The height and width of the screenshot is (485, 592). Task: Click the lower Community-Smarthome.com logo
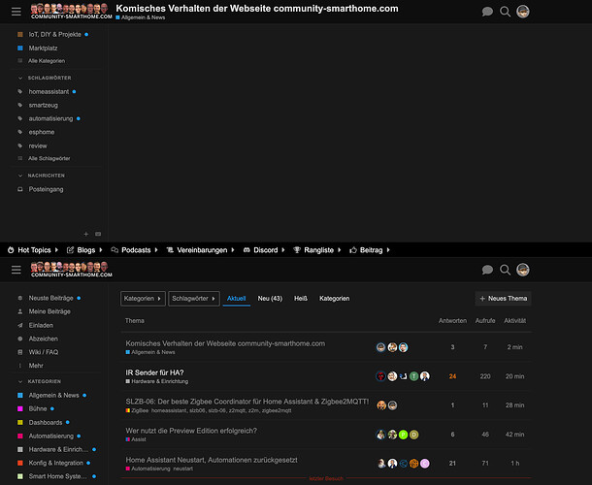72,270
